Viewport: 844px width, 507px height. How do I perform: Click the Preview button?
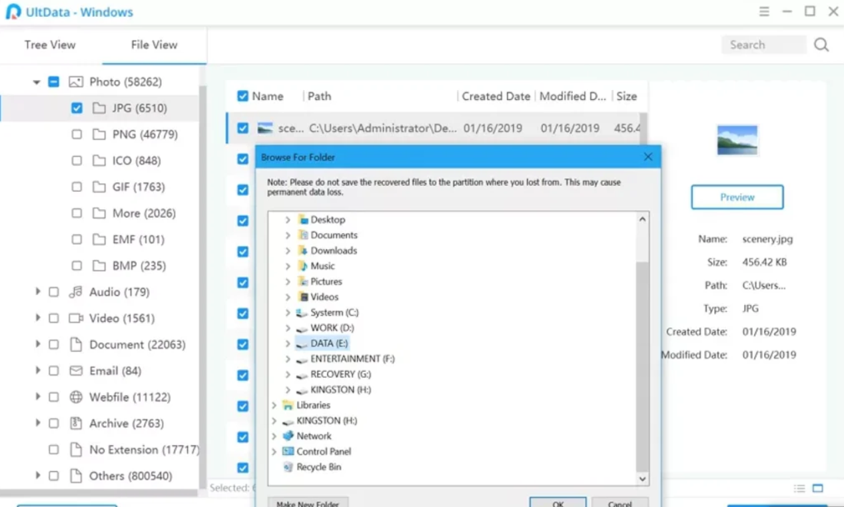[x=737, y=197]
